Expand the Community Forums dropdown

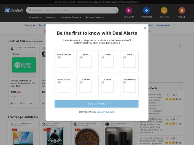(x=71, y=17)
